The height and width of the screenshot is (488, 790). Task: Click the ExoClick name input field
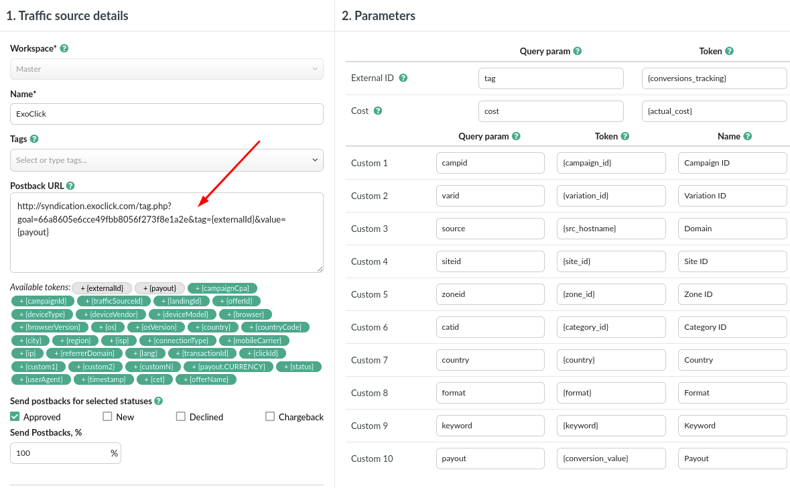point(166,114)
